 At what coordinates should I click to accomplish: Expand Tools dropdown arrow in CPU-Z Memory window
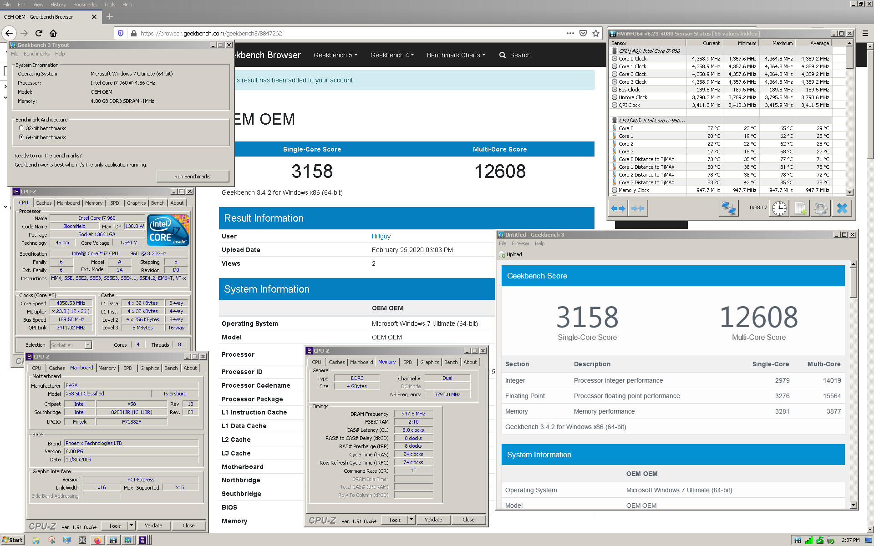(412, 520)
